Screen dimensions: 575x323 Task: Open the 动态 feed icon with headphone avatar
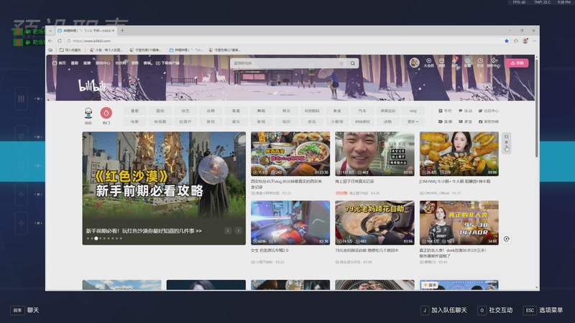[88, 113]
